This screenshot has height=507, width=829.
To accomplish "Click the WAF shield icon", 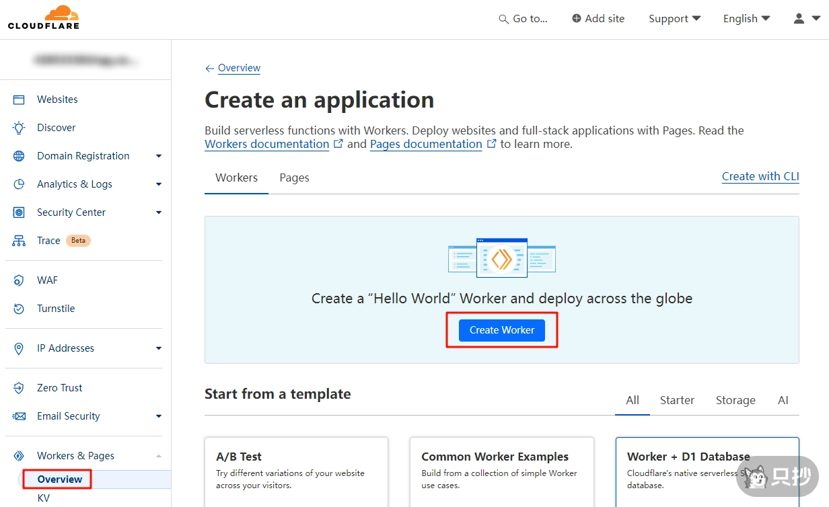I will [x=19, y=280].
